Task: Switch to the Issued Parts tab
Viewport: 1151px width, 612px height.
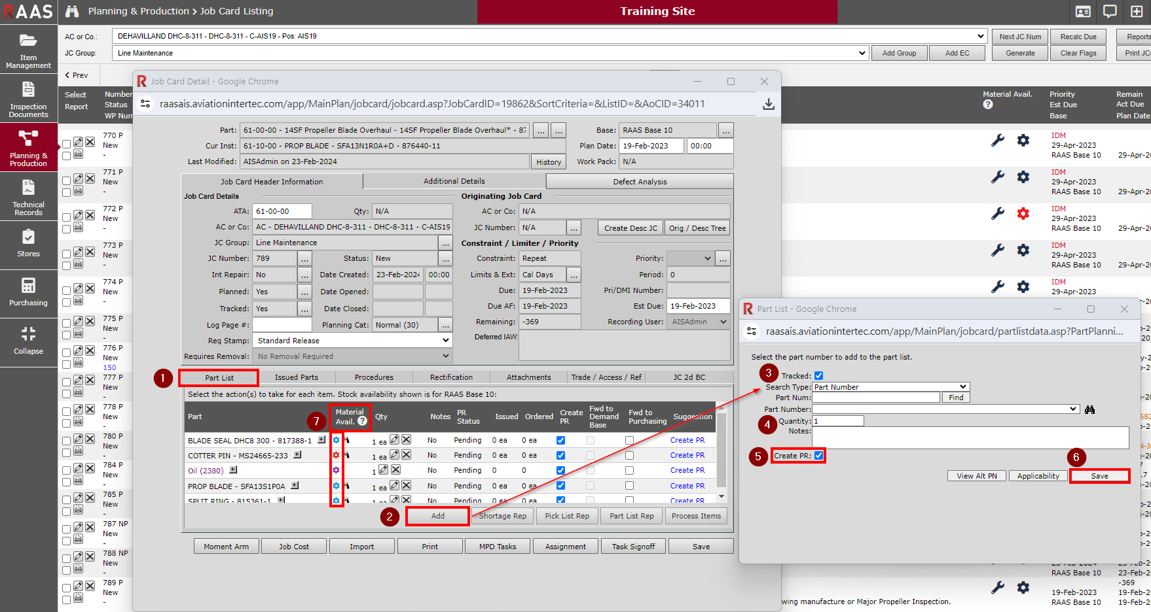Action: point(296,377)
